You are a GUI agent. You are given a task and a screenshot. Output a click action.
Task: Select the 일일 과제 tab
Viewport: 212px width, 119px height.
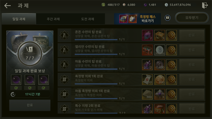click(x=19, y=19)
